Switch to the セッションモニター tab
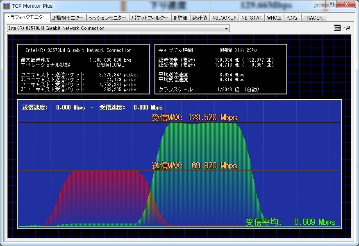The image size is (359, 246). click(x=107, y=18)
